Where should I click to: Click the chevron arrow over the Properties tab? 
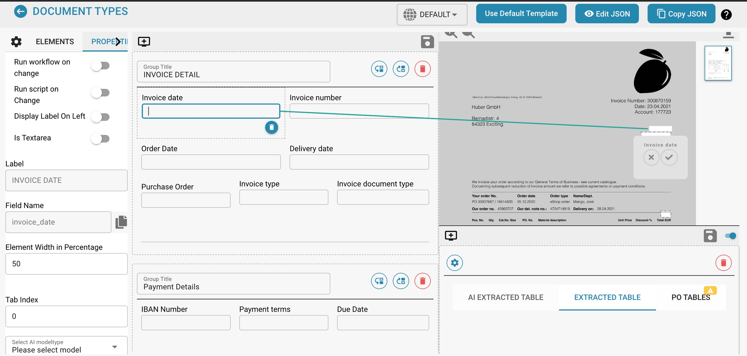pyautogui.click(x=118, y=41)
